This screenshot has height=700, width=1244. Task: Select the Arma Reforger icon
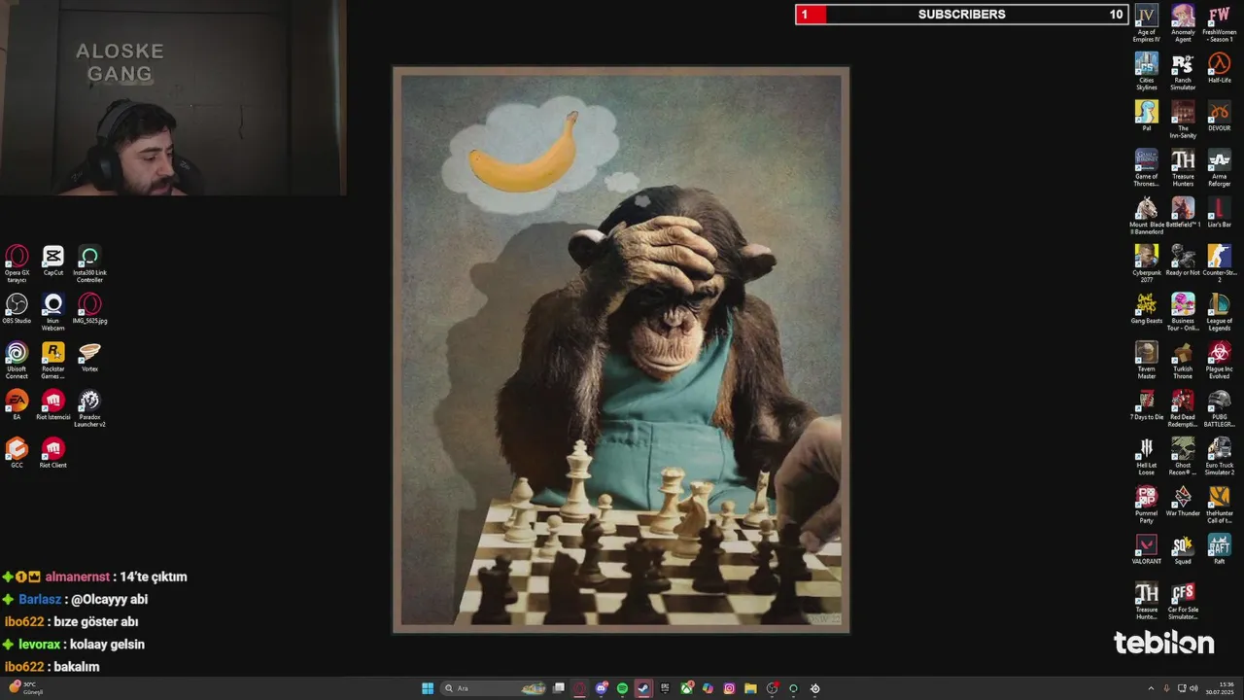(x=1219, y=167)
